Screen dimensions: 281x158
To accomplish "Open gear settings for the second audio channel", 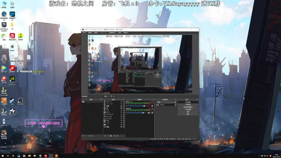I will coord(152,113).
